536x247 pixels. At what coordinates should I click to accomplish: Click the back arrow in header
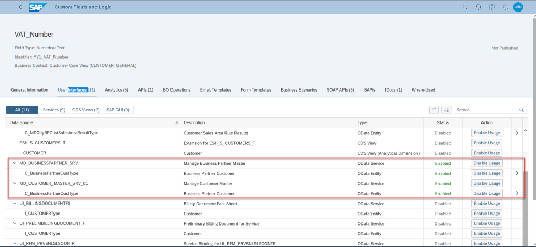click(20, 7)
